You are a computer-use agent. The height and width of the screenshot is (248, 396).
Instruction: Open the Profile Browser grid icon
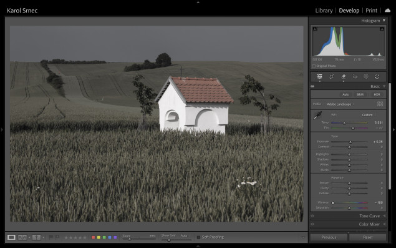[380, 104]
